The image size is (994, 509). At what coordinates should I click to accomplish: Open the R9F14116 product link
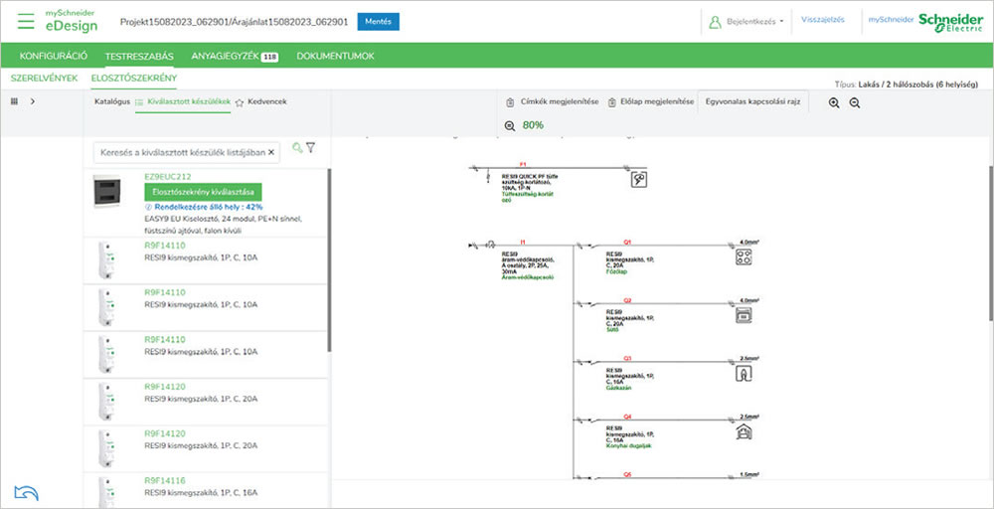[165, 481]
